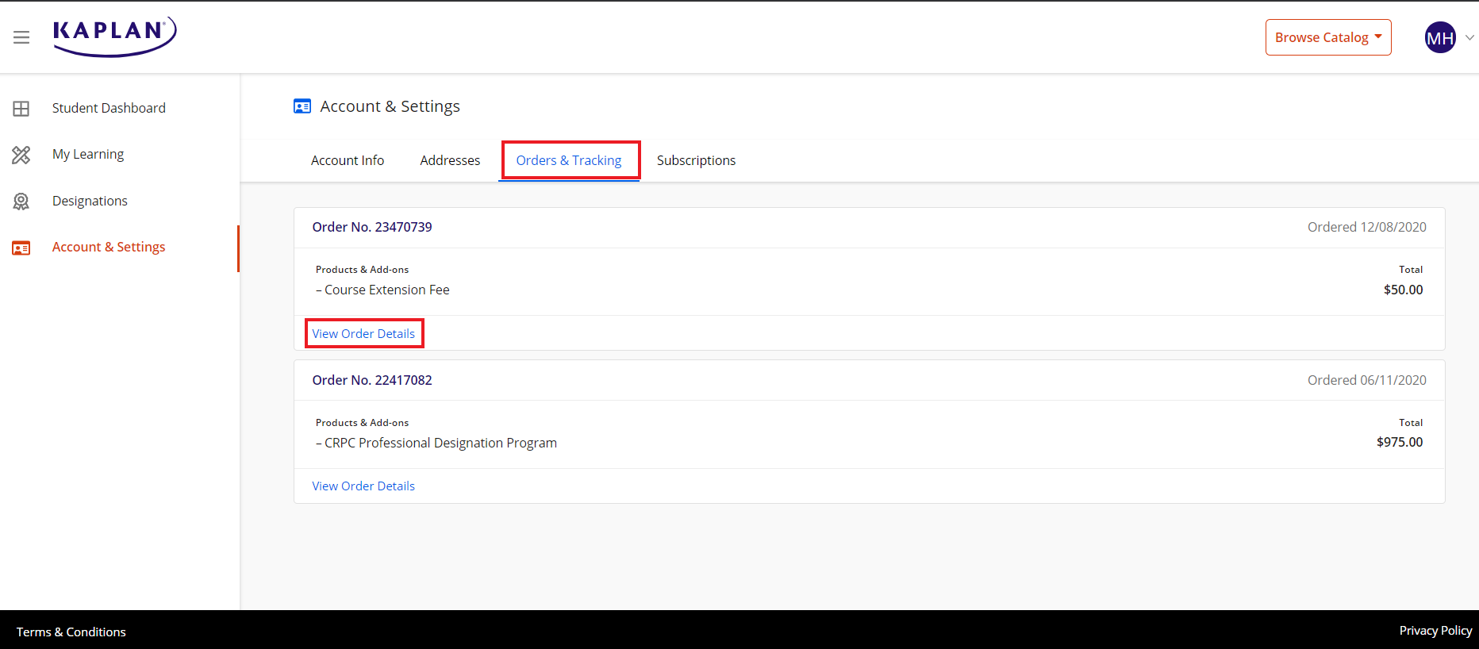View Order Details for order 22417082

(363, 486)
